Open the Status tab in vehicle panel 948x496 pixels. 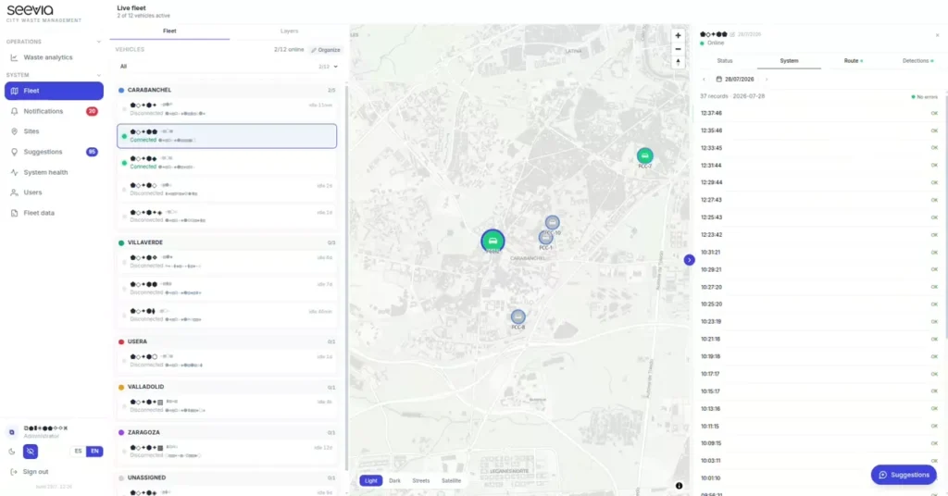[x=724, y=61]
